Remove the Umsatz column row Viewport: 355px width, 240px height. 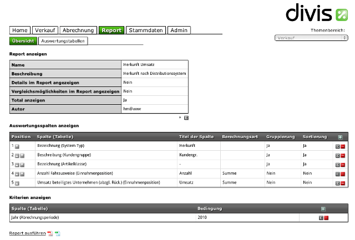click(342, 183)
